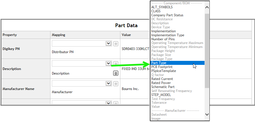Viewport: 255px width, 122px height.
Task: Click the Manufacturer Name property cell
Action: point(26,89)
